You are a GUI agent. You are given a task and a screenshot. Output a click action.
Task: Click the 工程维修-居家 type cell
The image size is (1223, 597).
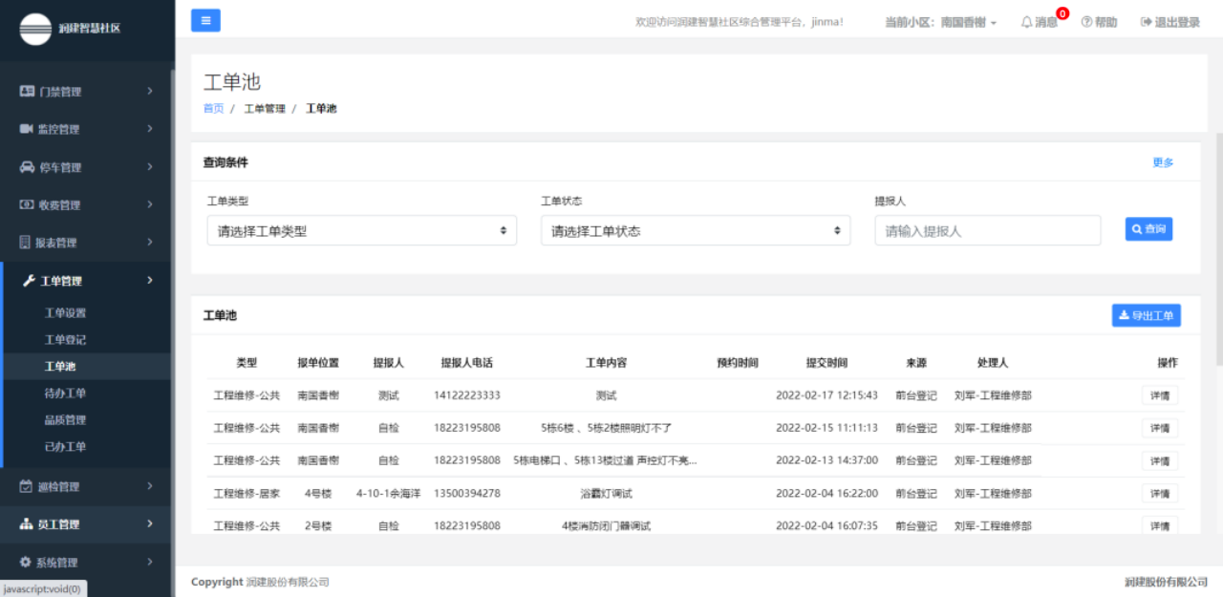pyautogui.click(x=247, y=494)
